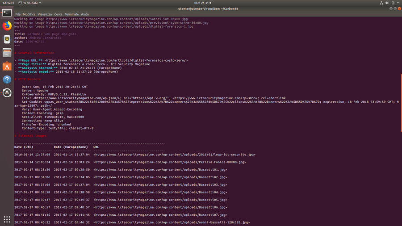Click the Bassetti06.jpg URL
The width and height of the screenshot is (402, 226).
pos(160,207)
